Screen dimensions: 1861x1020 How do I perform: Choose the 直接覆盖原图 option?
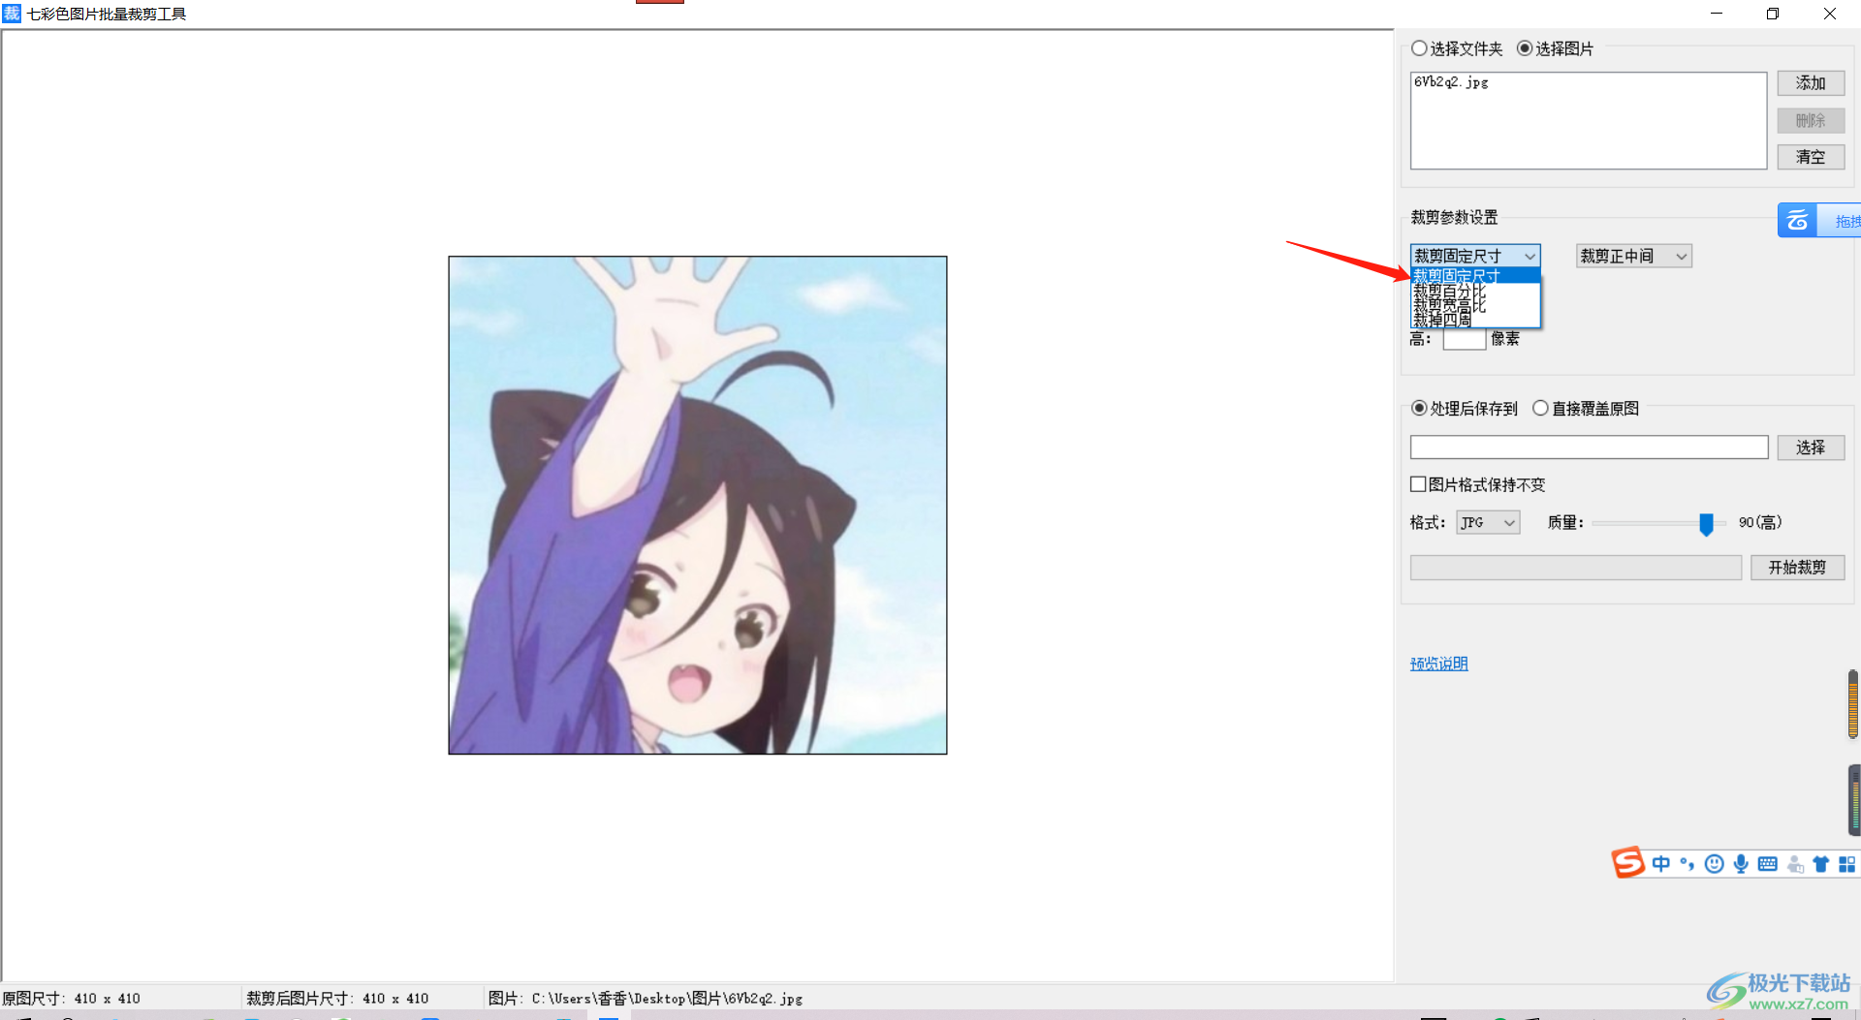coord(1540,408)
